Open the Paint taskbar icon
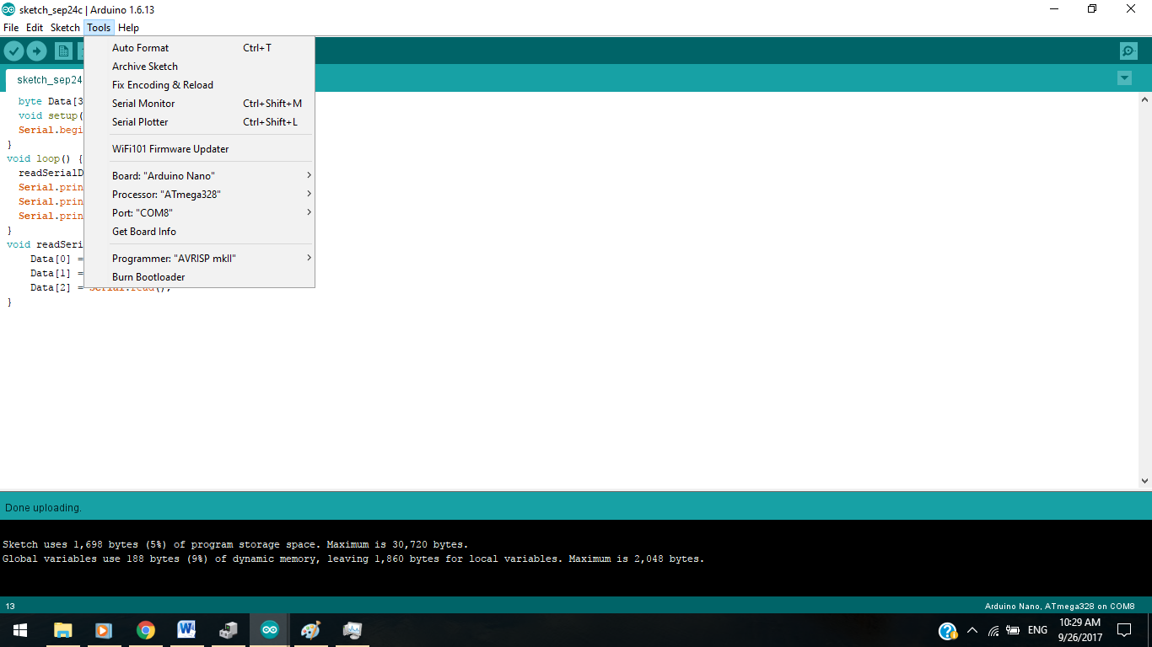This screenshot has height=647, width=1152. coord(310,630)
